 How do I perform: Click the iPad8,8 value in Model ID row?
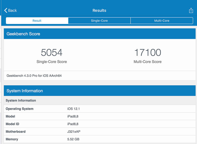73,124
